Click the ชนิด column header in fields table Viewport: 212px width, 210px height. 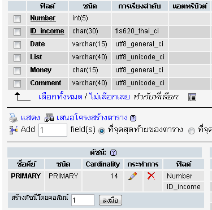[x=90, y=6]
